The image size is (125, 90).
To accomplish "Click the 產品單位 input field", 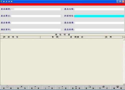I will 36,16.
